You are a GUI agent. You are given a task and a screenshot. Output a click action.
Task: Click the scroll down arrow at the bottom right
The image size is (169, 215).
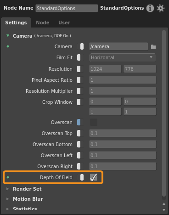coord(164,210)
